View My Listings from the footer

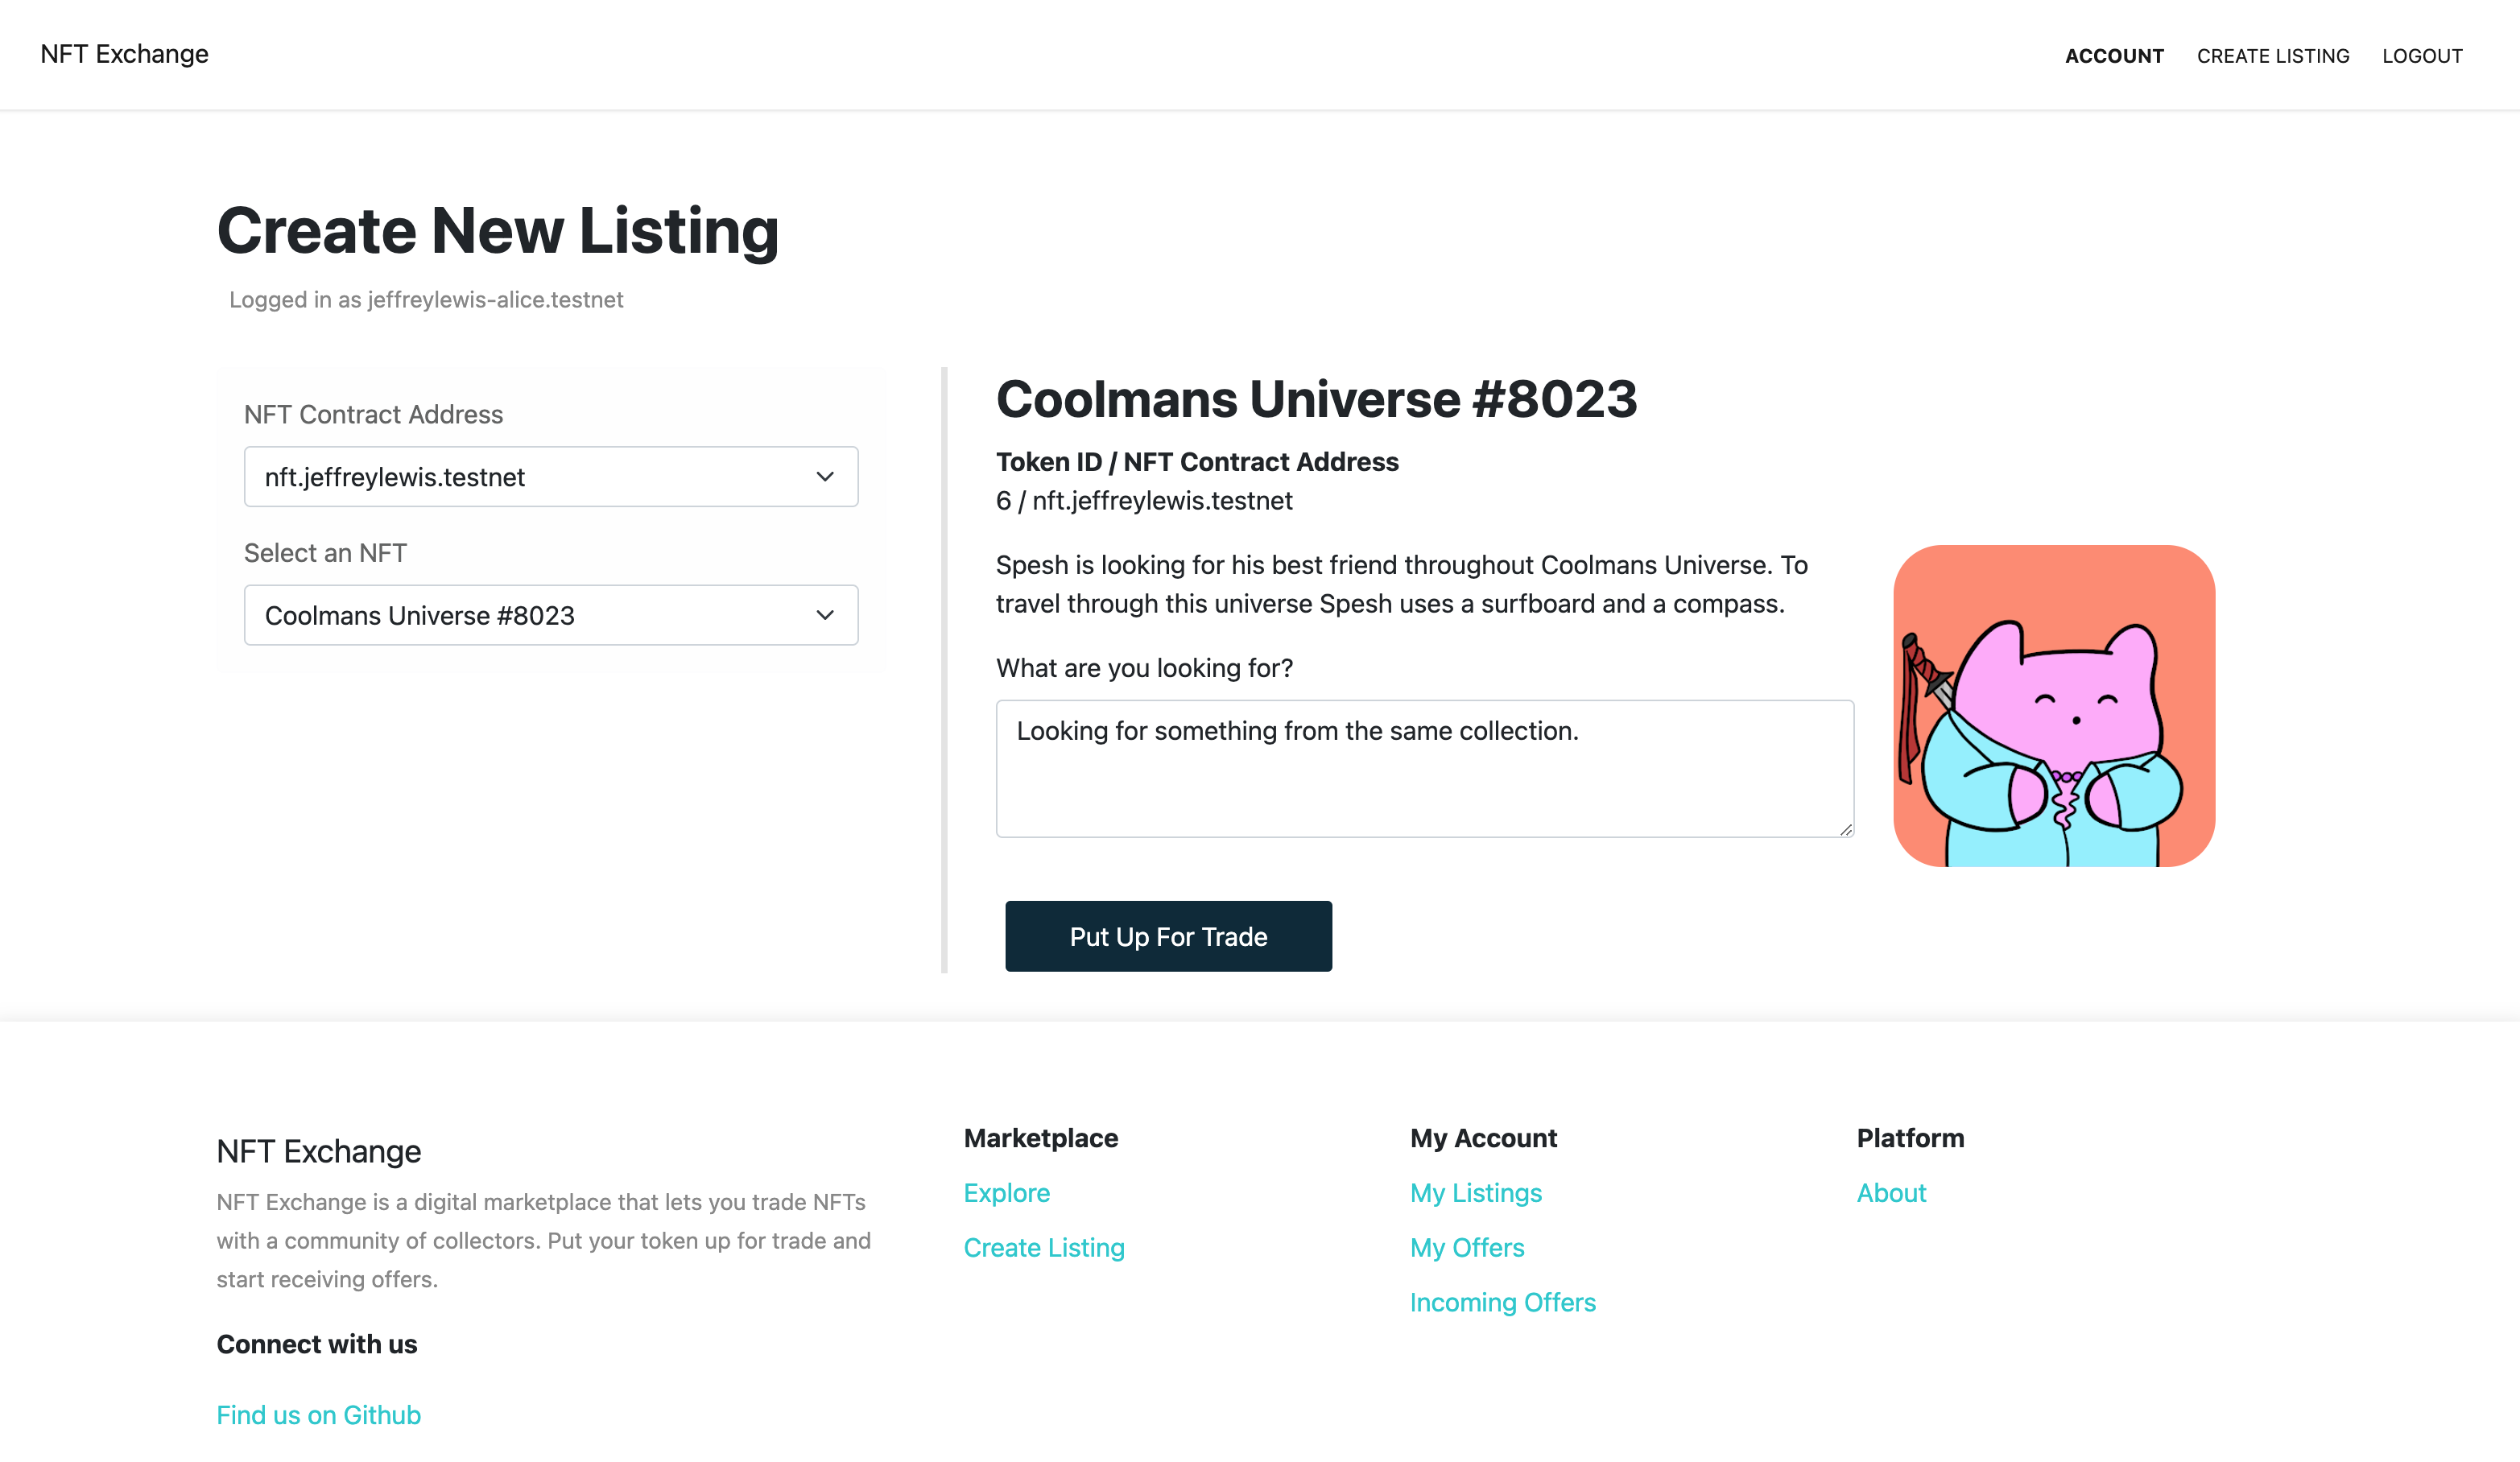[1475, 1193]
